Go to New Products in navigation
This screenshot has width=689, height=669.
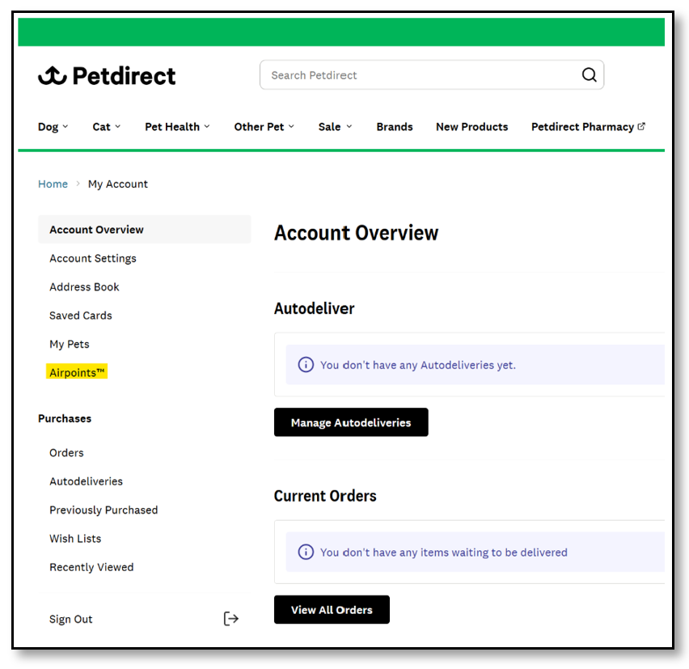[x=472, y=126]
